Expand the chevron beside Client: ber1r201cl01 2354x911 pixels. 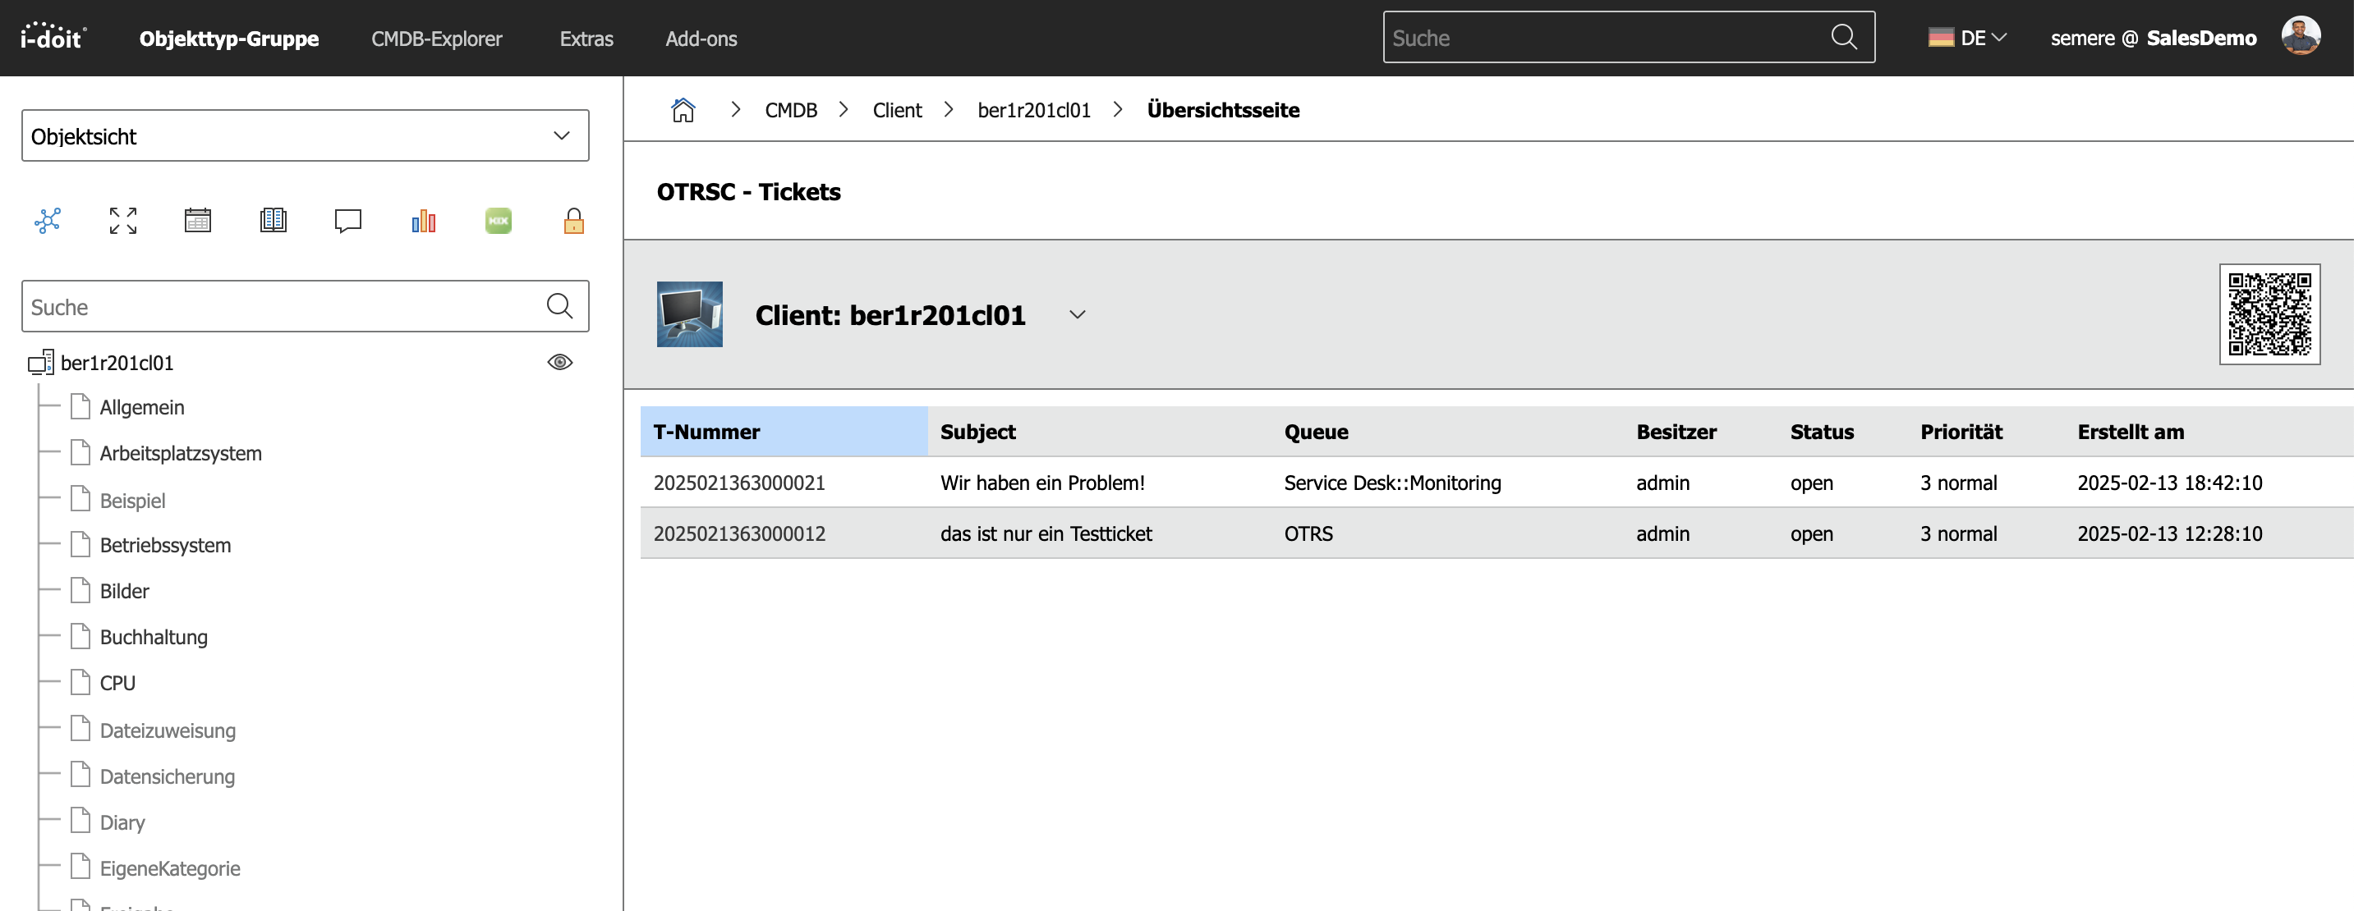[1078, 315]
